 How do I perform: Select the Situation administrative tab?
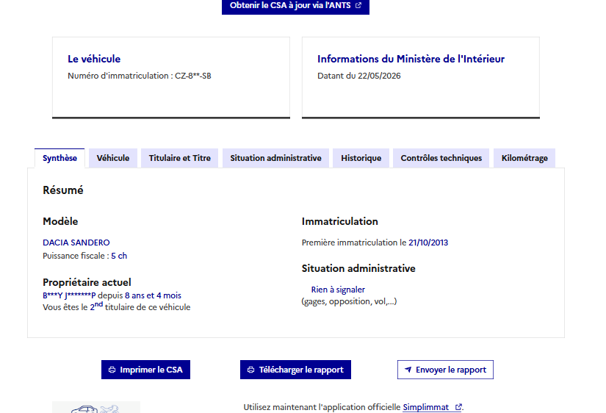point(275,158)
